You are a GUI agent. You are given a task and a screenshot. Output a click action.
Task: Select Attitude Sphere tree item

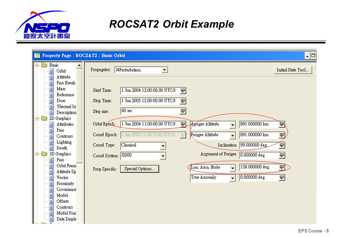point(66,172)
